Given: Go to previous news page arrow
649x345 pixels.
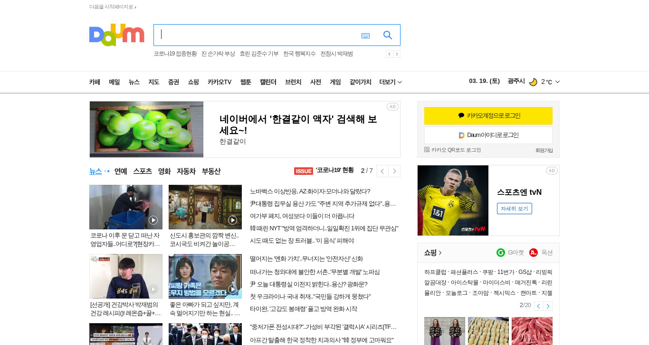Looking at the screenshot, I should [x=382, y=171].
